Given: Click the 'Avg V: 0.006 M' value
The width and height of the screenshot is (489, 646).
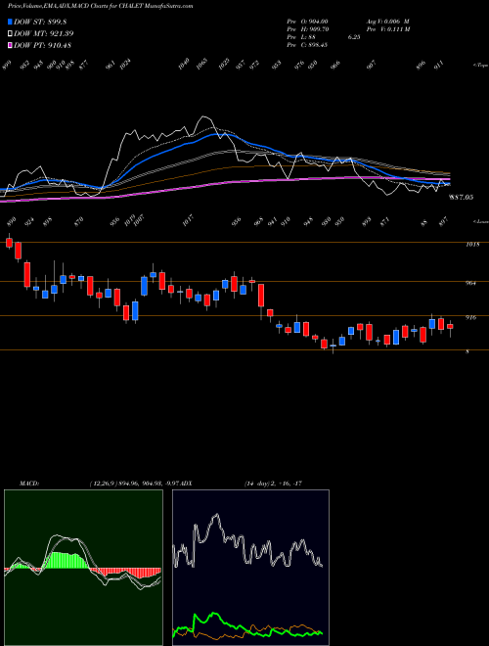Looking at the screenshot, I should pos(387,22).
